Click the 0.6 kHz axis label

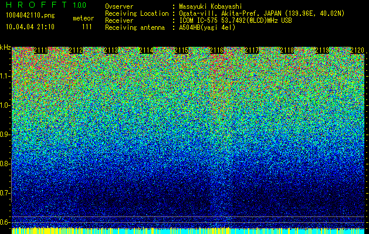click(x=5, y=222)
